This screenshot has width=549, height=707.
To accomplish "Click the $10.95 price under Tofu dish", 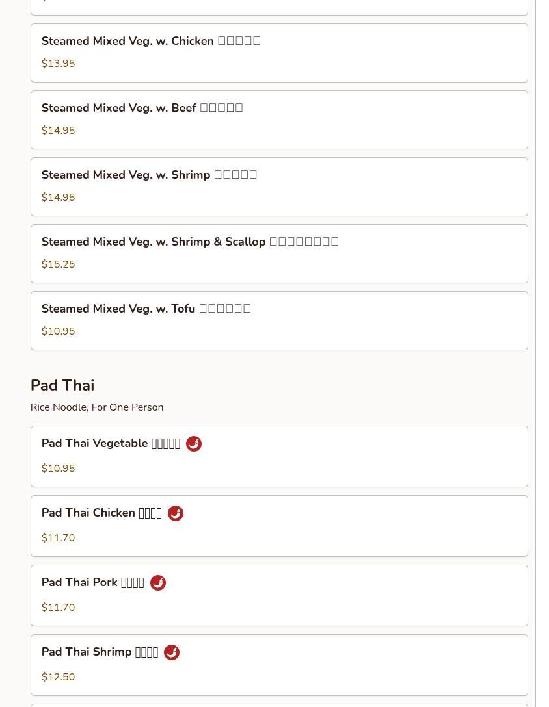I will [58, 331].
